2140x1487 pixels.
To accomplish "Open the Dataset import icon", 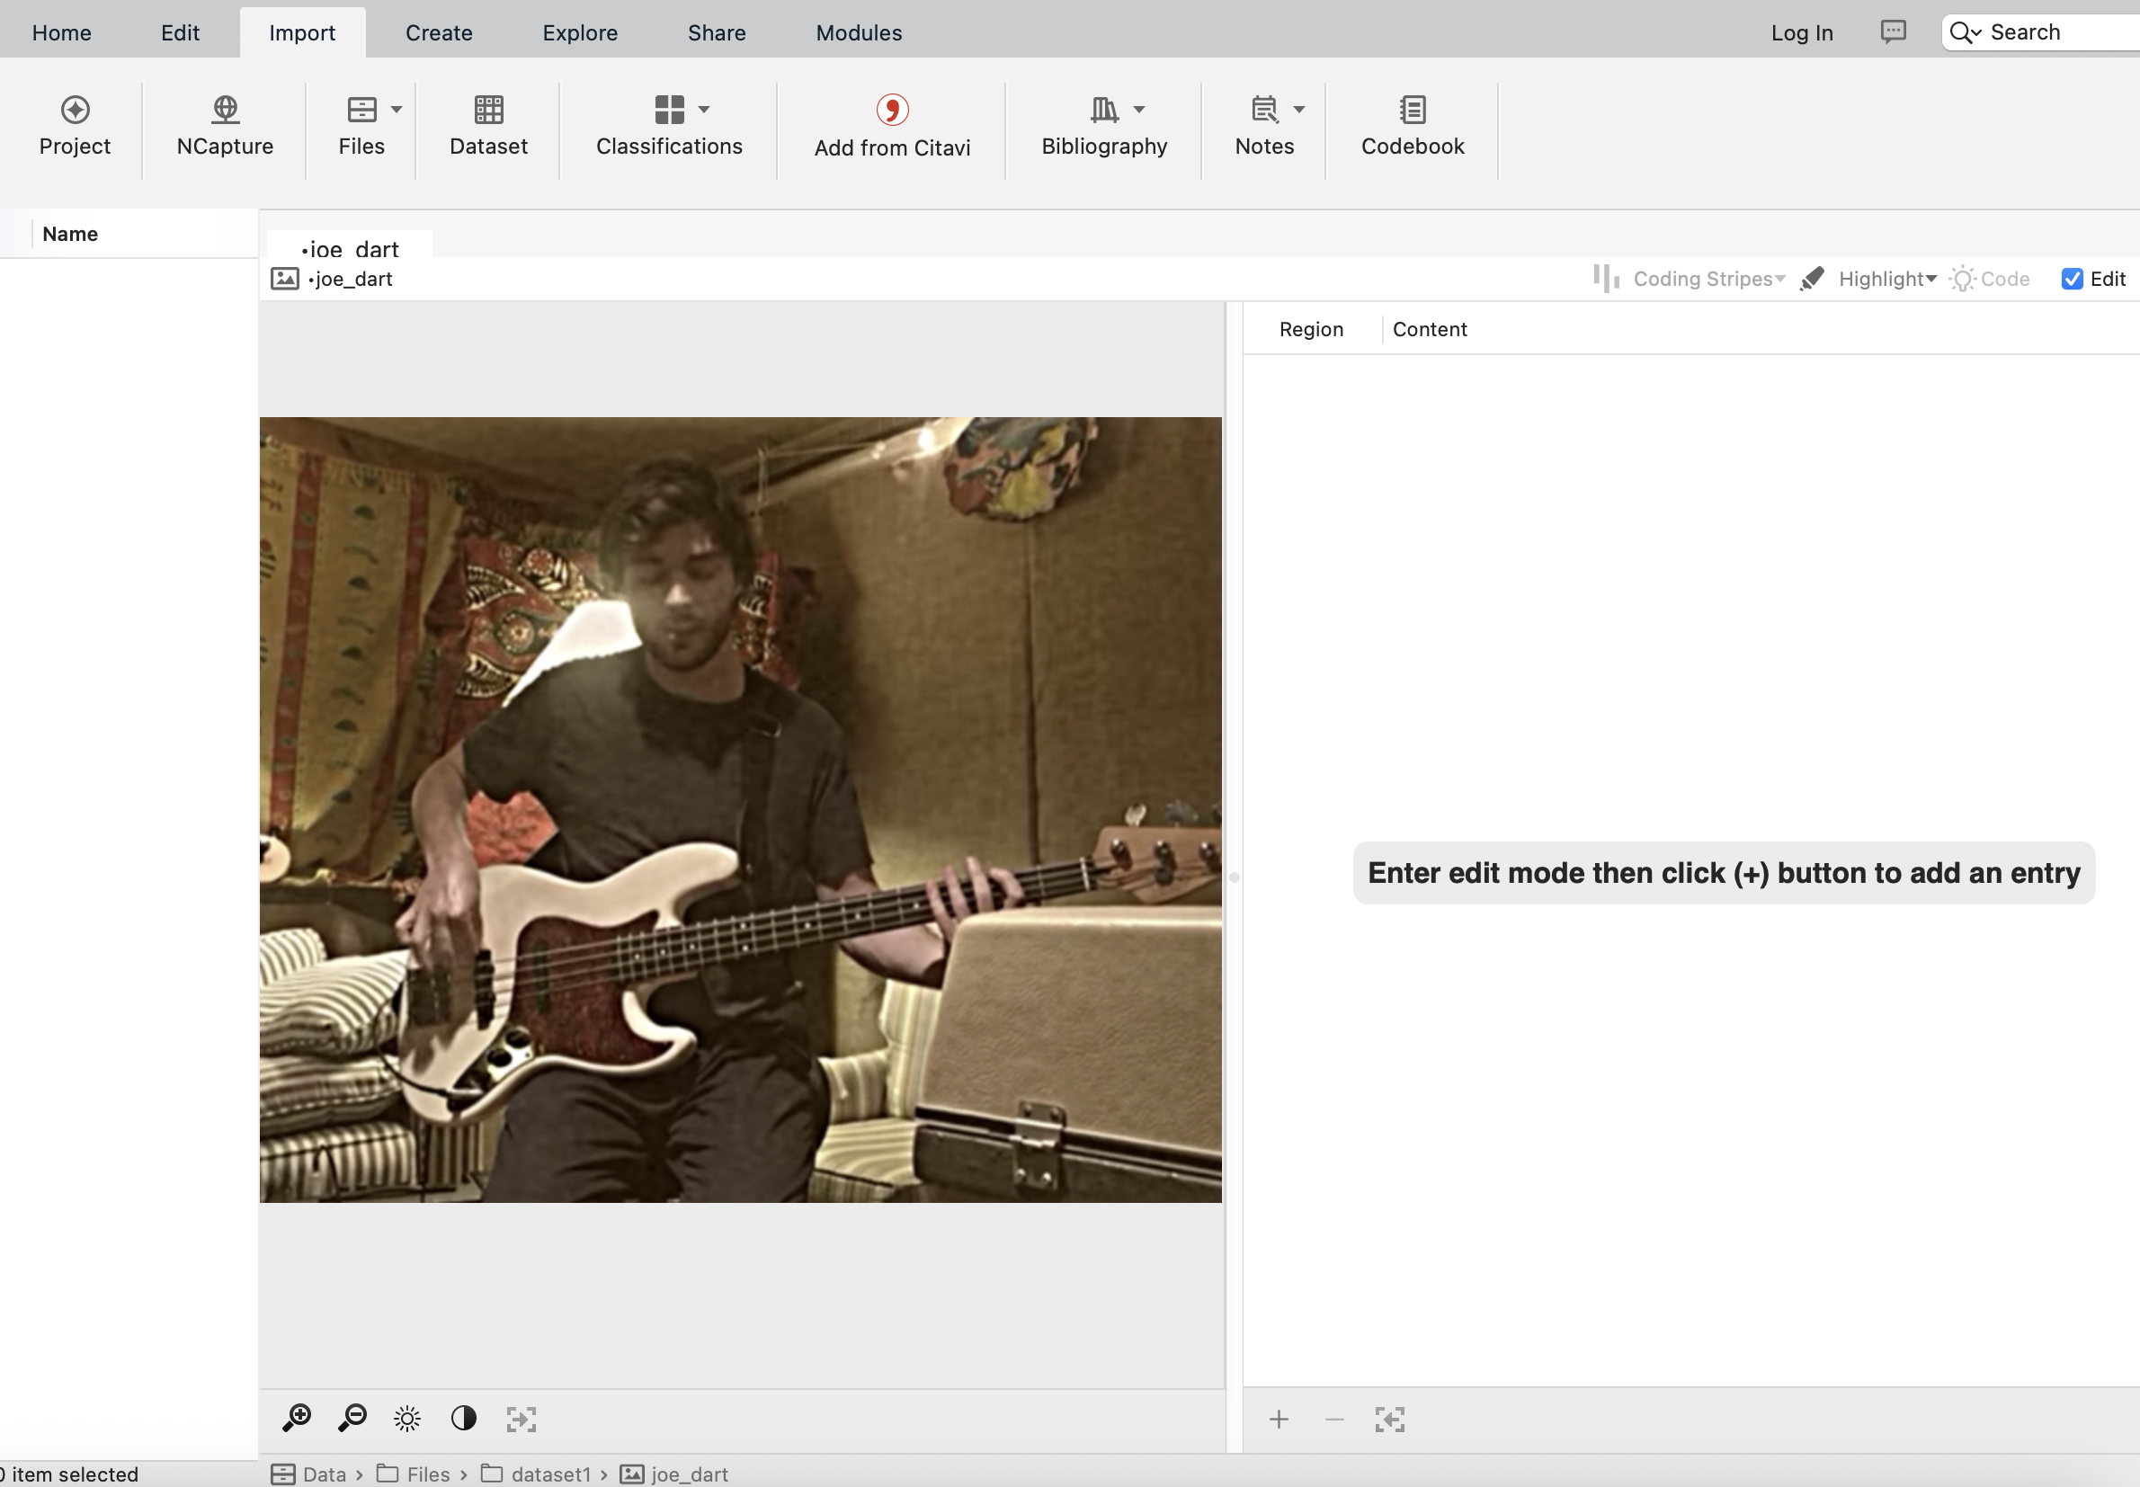I will [x=488, y=110].
